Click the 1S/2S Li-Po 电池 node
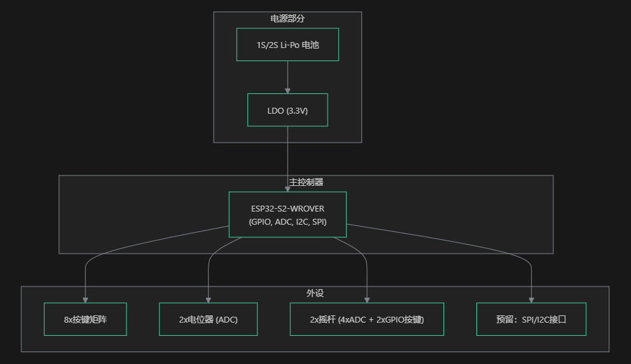The image size is (631, 364). click(x=288, y=45)
